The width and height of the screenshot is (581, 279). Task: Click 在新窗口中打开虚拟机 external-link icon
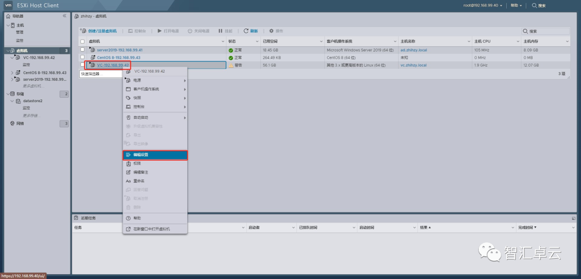tap(129, 229)
